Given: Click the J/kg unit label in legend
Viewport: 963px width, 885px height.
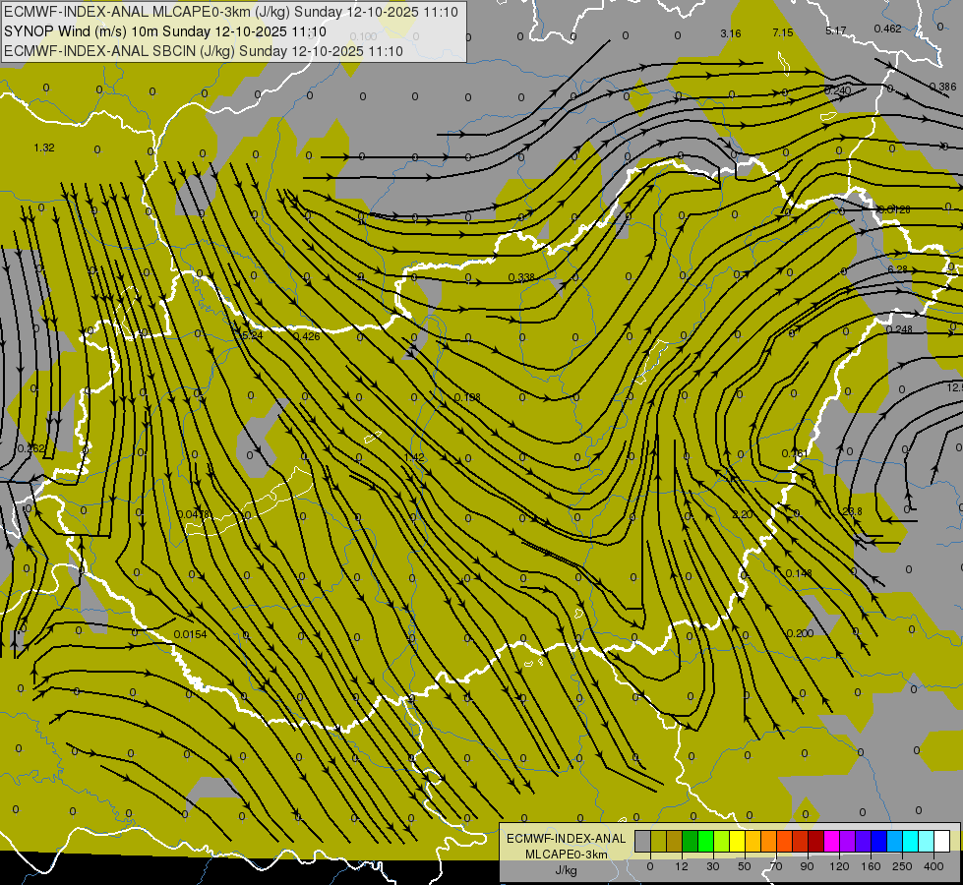Looking at the screenshot, I should (566, 870).
